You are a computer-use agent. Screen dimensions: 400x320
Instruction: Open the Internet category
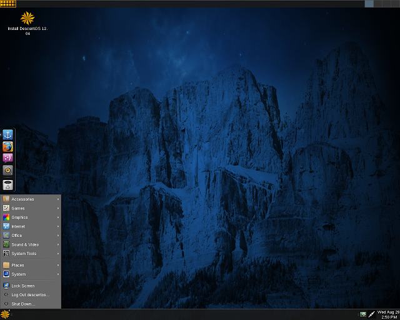31,226
